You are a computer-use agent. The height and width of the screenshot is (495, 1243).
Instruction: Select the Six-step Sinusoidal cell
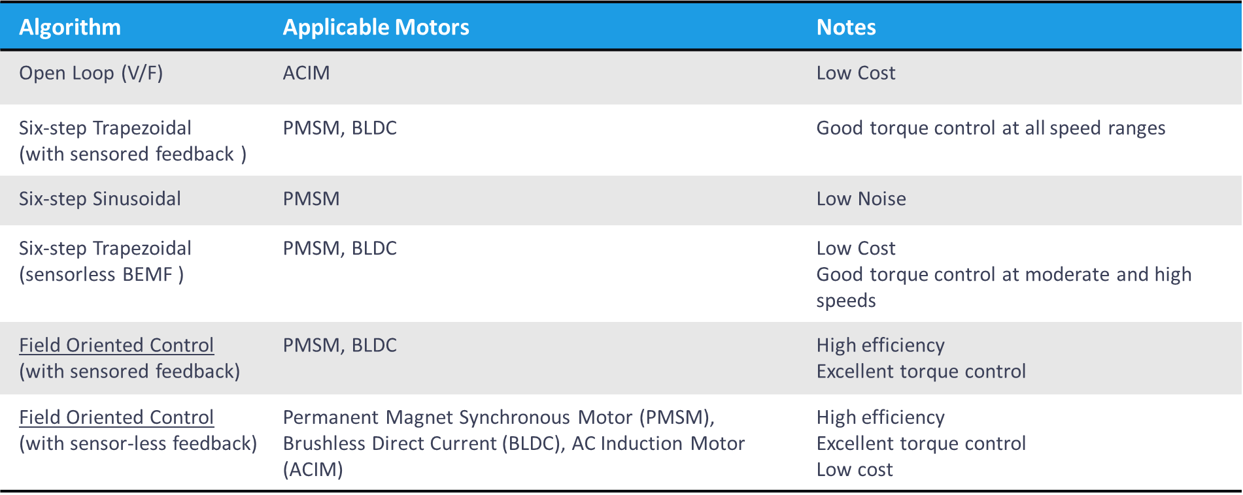coord(100,199)
